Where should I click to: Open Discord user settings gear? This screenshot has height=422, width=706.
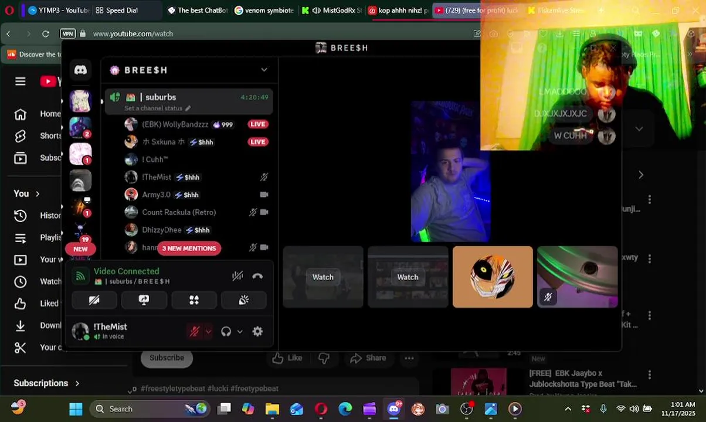coord(257,332)
